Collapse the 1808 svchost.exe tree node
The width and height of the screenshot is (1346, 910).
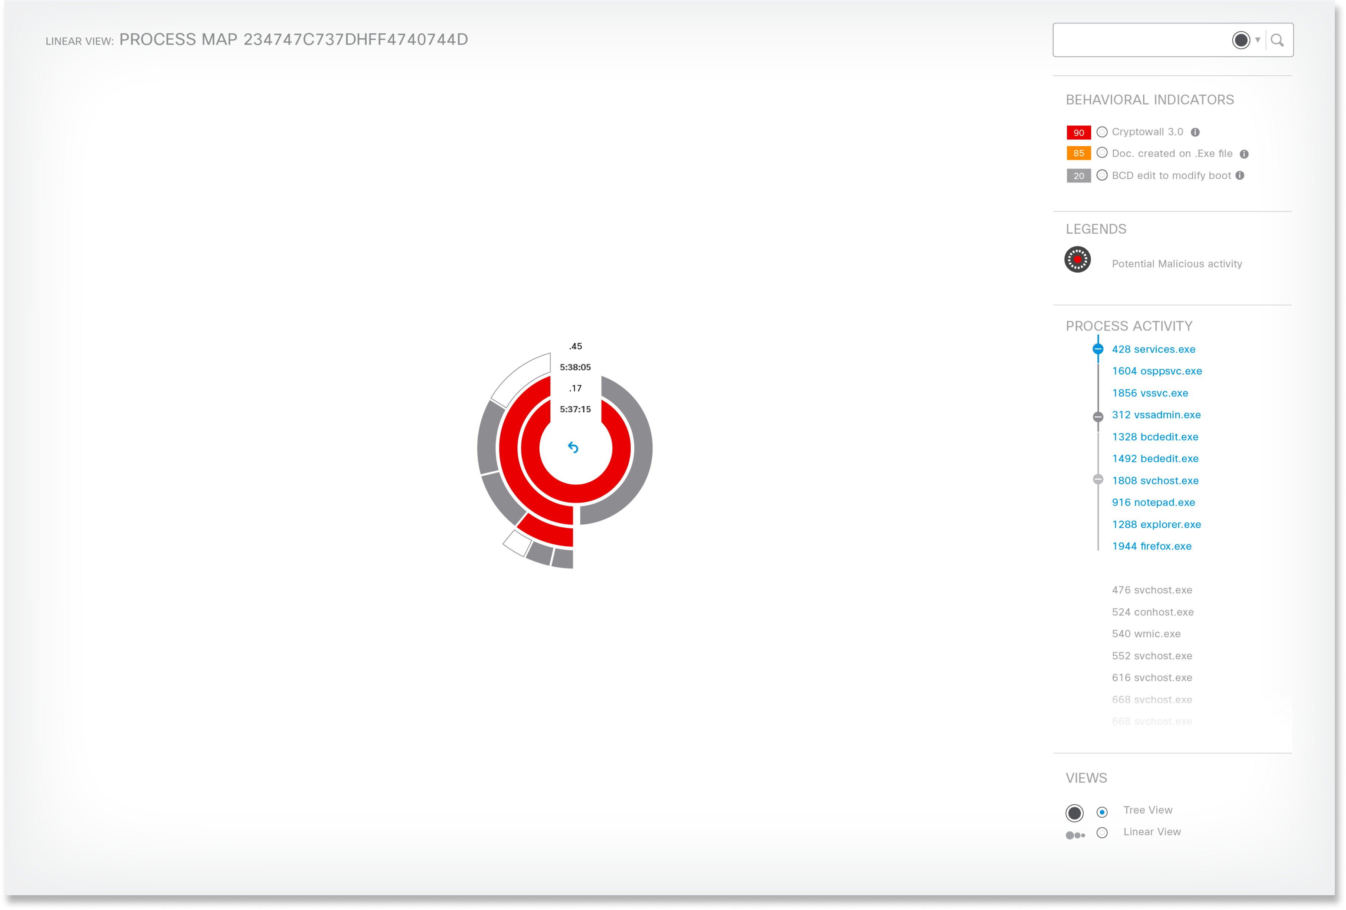1098,479
